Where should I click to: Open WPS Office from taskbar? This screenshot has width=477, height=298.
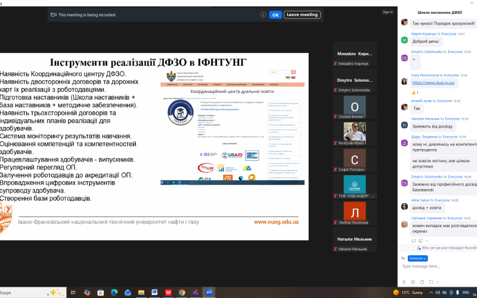point(168,293)
